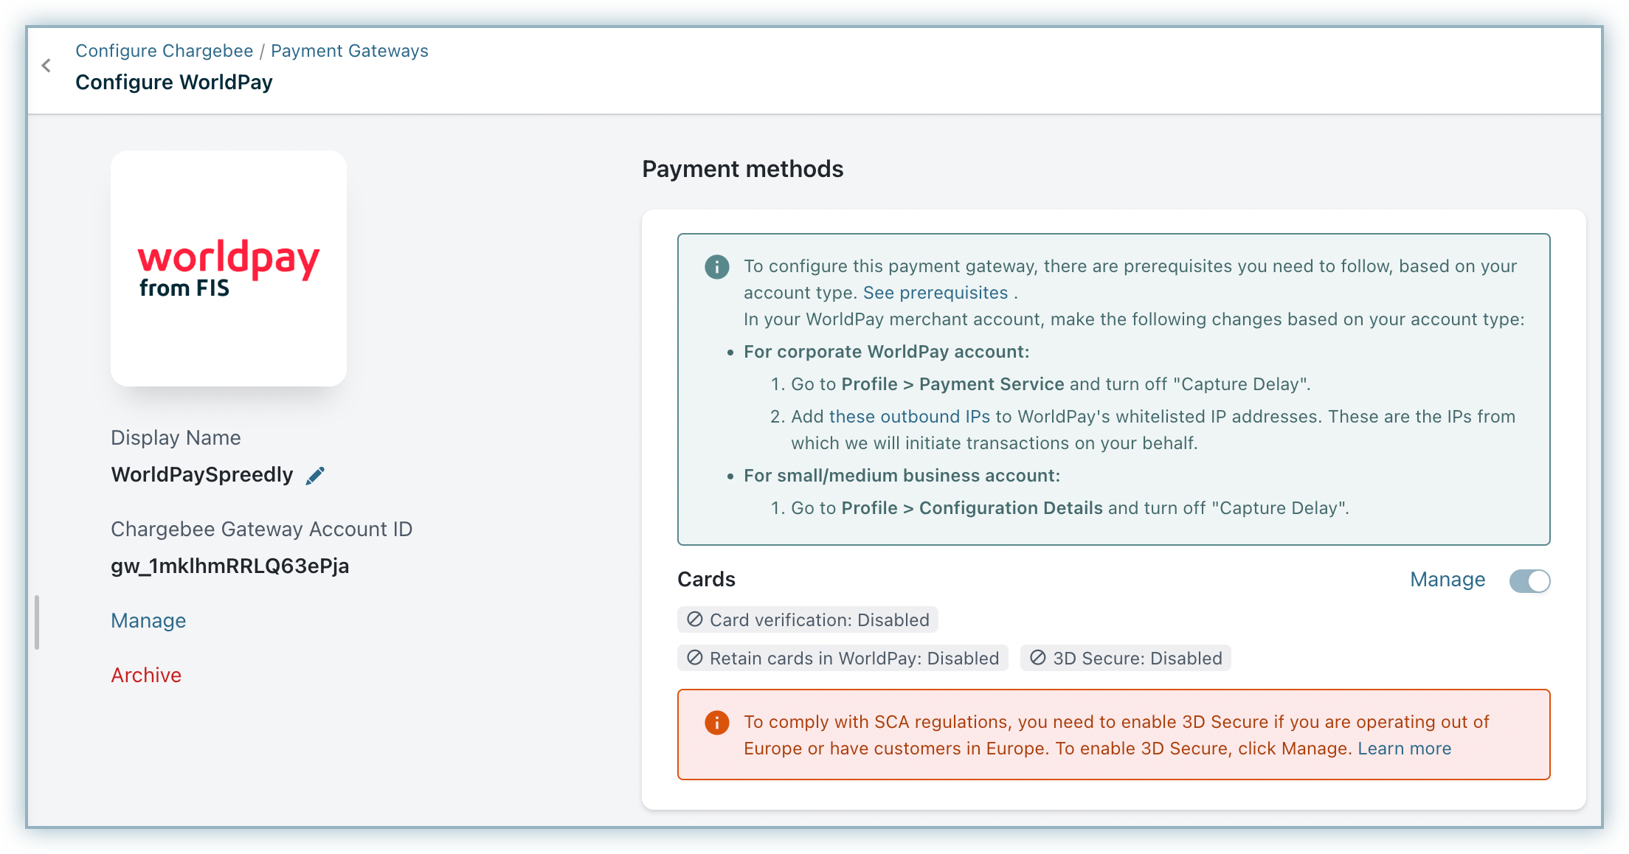Open these outbound IPs link
The image size is (1629, 854).
coord(909,417)
